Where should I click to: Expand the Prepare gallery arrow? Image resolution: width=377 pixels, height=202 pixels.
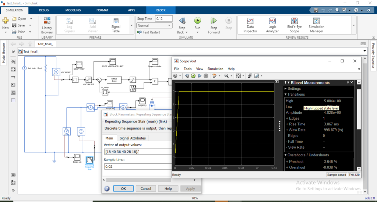click(131, 25)
